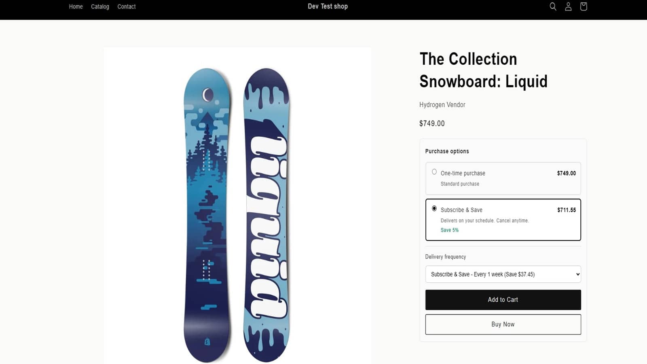Choose Standard purchase radio button
Image resolution: width=647 pixels, height=364 pixels.
434,171
